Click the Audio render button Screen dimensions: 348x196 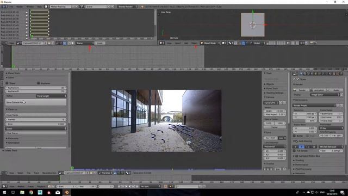(x=335, y=90)
